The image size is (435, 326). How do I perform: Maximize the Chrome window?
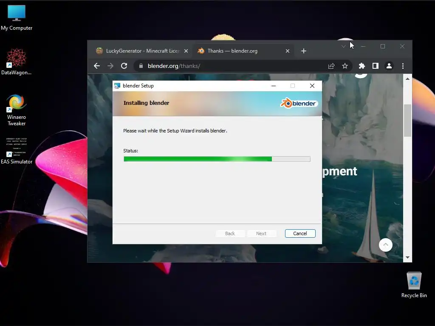[x=383, y=46]
